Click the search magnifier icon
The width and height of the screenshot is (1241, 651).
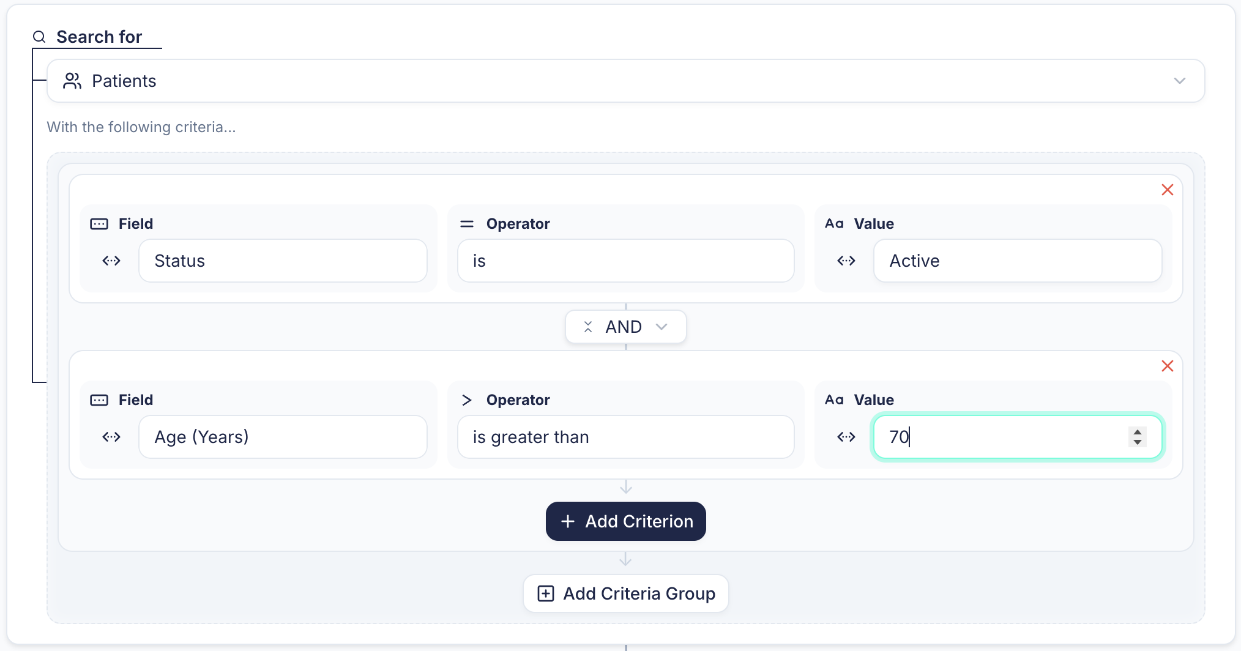(x=39, y=37)
